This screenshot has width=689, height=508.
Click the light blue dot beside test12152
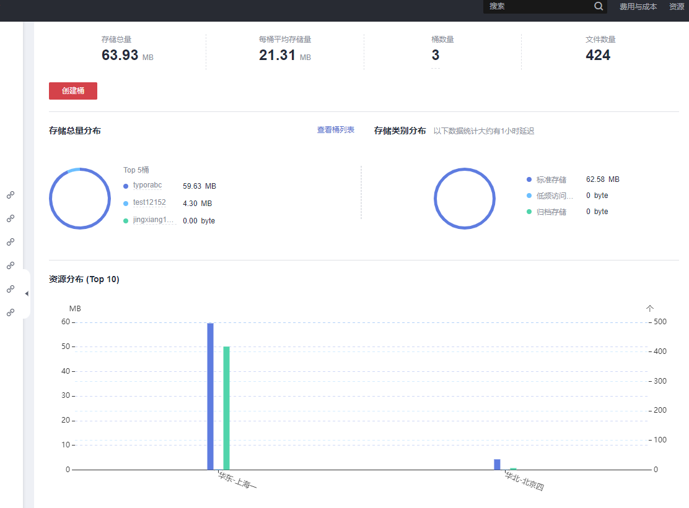coord(126,203)
